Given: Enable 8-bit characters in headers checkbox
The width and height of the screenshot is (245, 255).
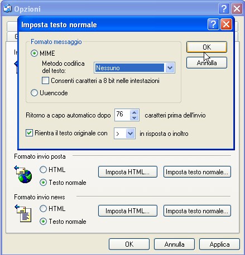Looking at the screenshot, I should pos(45,81).
